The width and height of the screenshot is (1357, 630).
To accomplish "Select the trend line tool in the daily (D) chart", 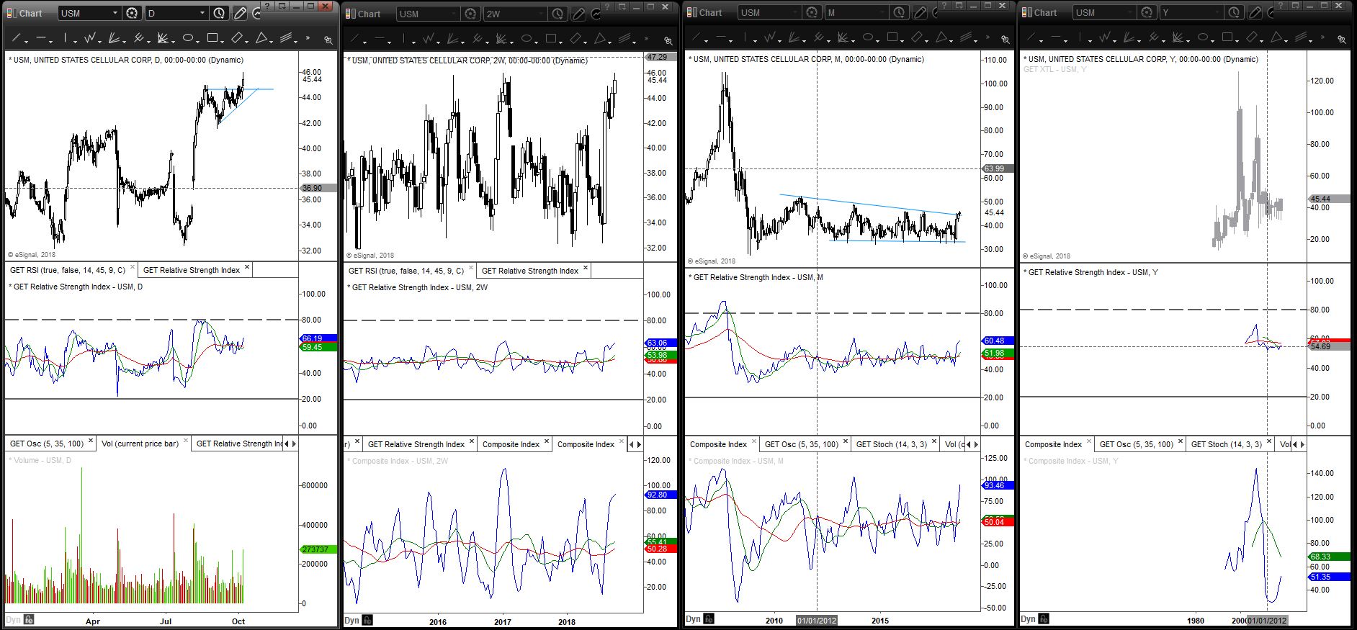I will coord(15,38).
